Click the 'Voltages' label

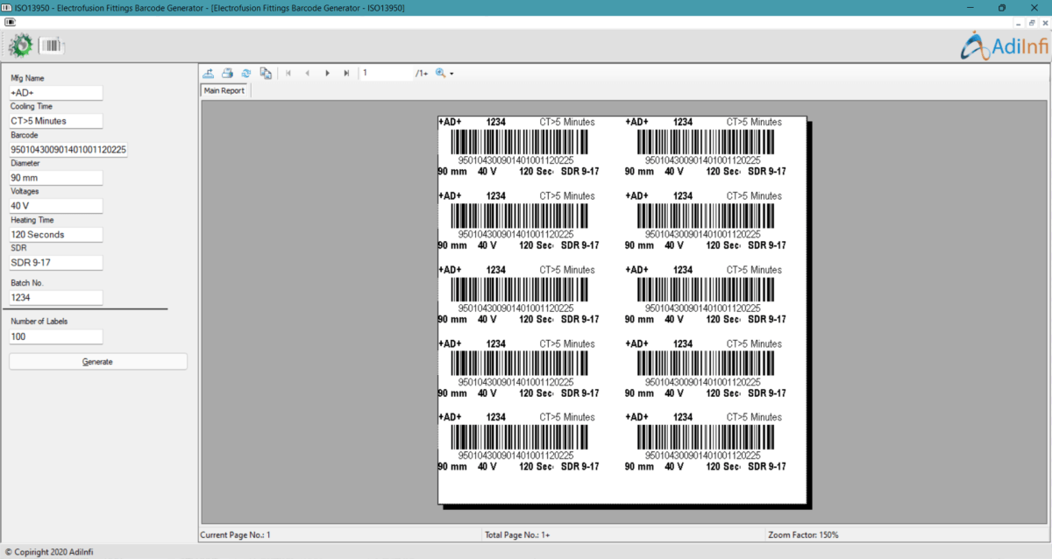25,191
